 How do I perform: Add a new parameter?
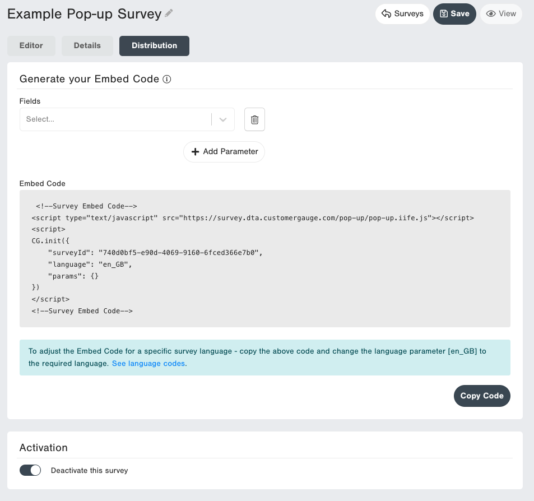(x=224, y=152)
